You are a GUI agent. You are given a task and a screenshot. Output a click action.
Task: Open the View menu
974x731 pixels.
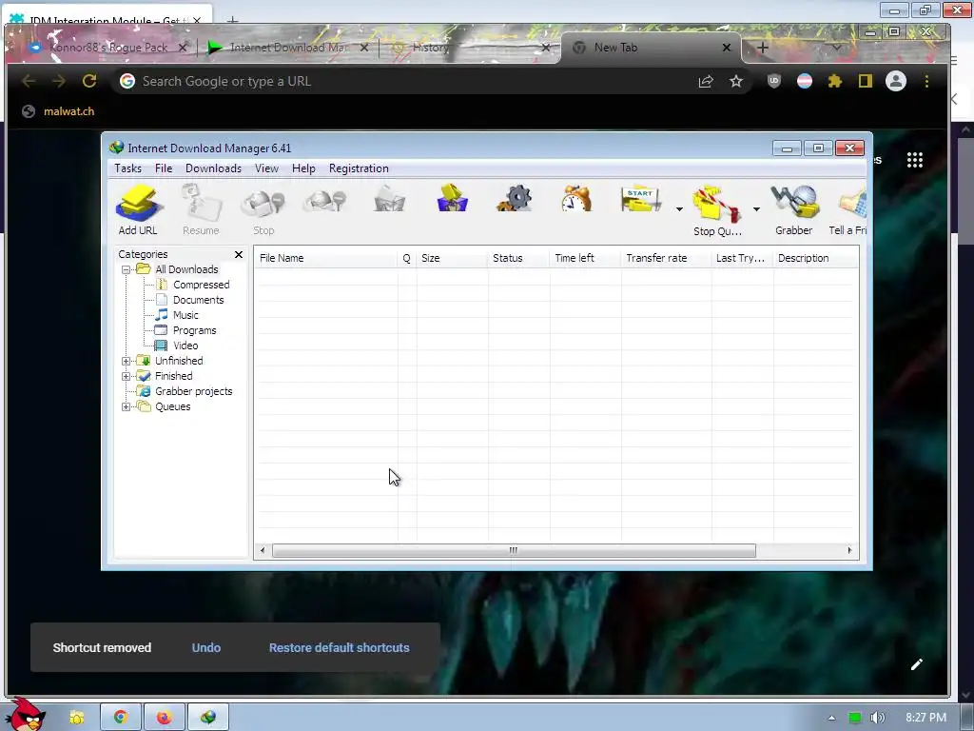266,168
